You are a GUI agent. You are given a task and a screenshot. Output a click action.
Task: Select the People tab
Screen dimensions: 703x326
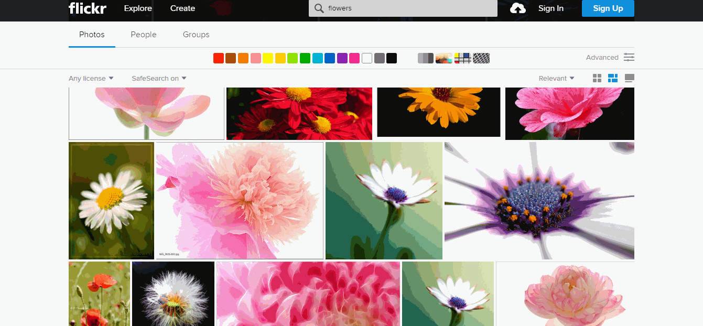click(x=144, y=35)
